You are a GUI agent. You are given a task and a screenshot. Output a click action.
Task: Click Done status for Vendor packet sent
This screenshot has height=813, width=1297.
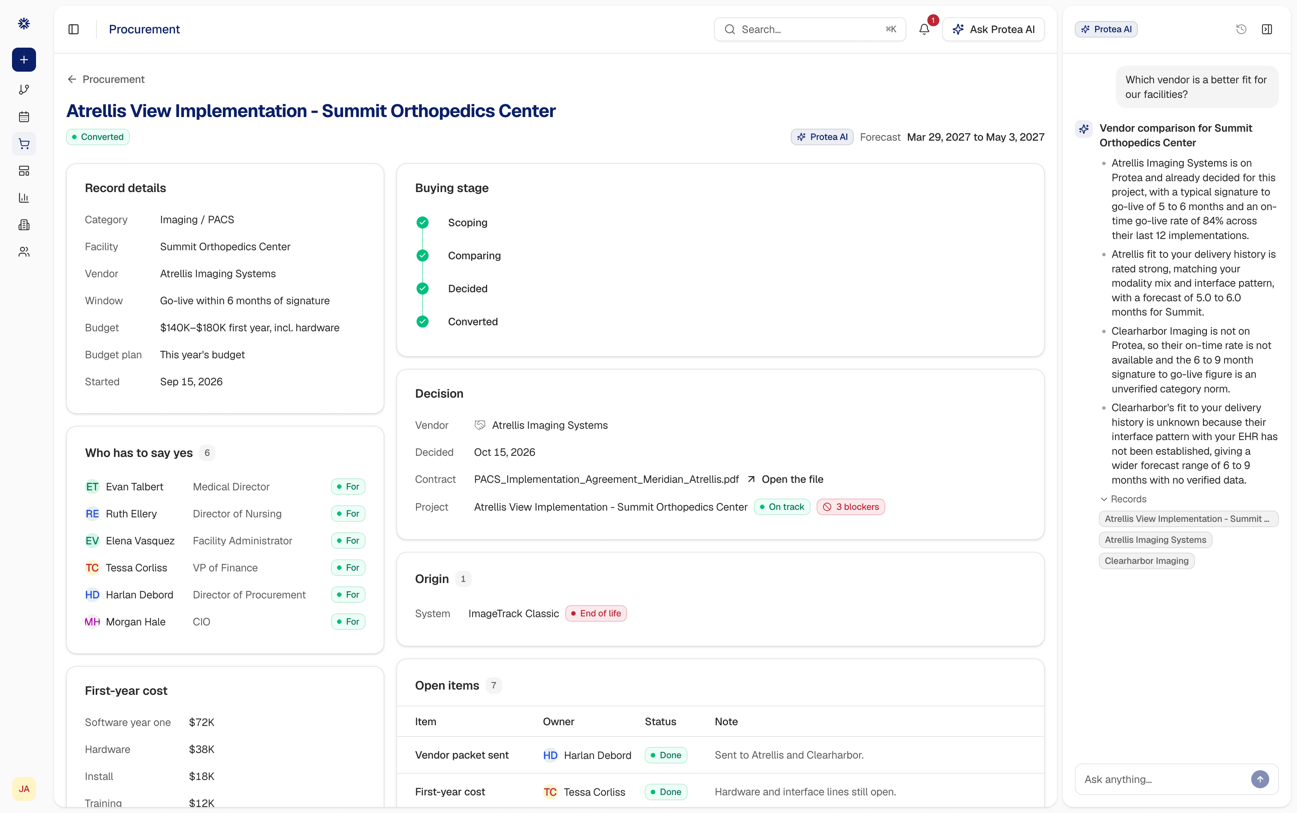666,755
